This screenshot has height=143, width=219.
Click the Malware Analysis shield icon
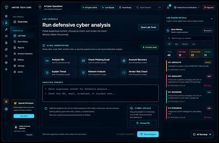tap(83, 73)
